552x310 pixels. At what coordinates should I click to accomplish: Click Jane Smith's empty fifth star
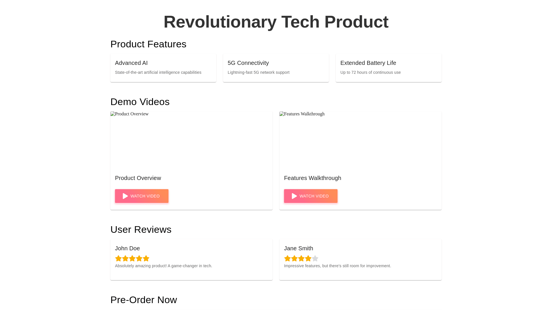(x=315, y=258)
